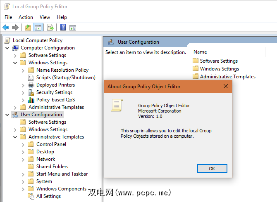
Task: Close the About Group Policy Object Editor dialog
Action: (x=226, y=86)
